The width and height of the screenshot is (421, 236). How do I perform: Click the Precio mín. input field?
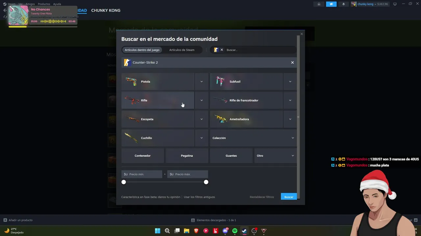click(x=142, y=174)
